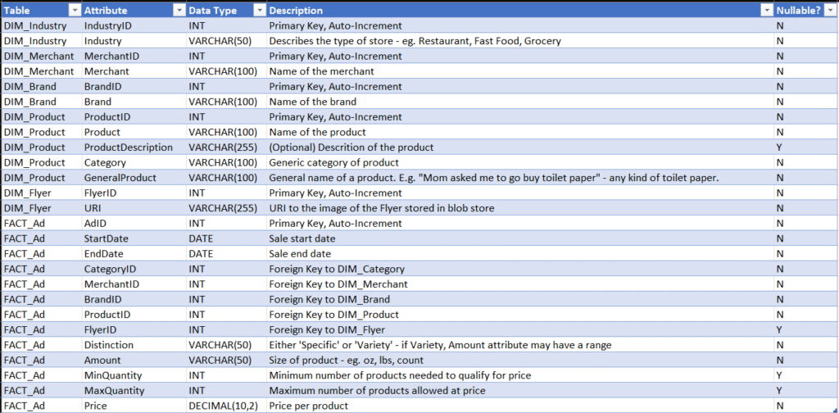Click the GeneralProduct attribute cell

[x=134, y=178]
